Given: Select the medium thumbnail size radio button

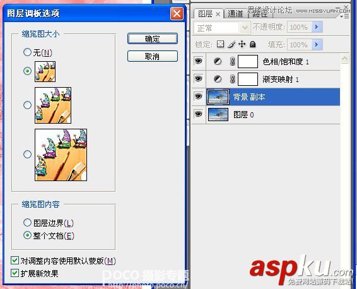Looking at the screenshot, I should 27,105.
